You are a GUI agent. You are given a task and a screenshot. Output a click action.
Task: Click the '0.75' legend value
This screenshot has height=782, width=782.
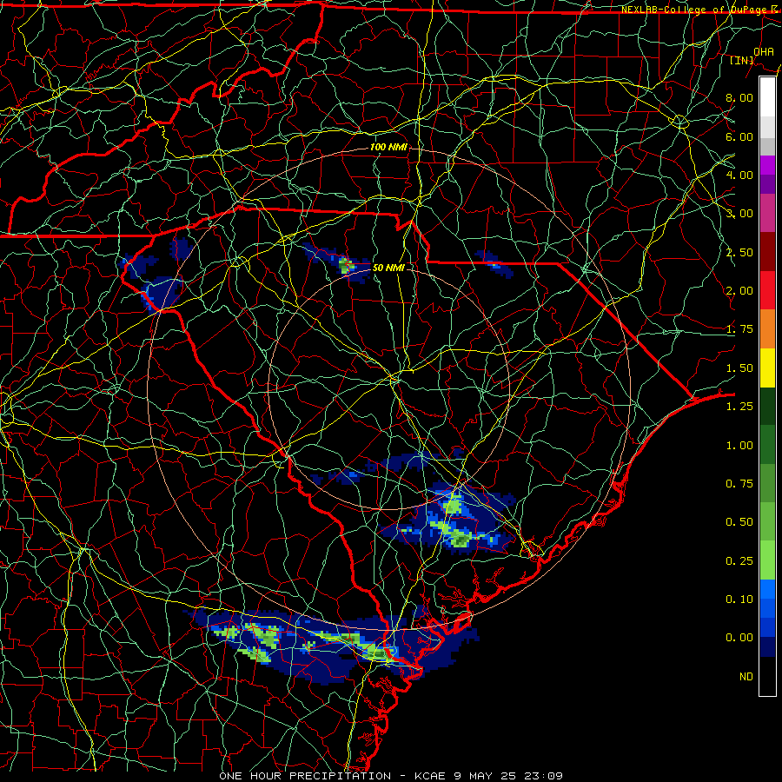point(739,484)
